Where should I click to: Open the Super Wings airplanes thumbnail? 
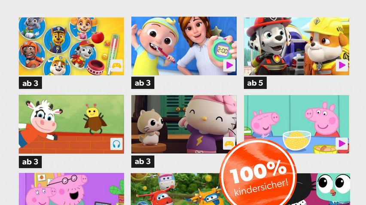point(175,189)
